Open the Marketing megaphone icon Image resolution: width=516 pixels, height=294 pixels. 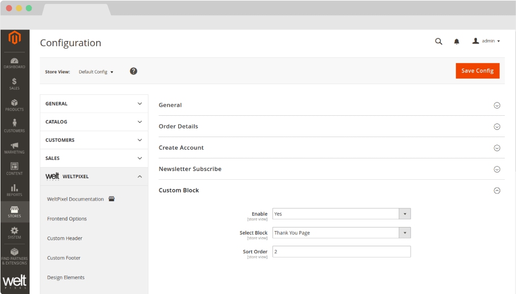pos(14,148)
